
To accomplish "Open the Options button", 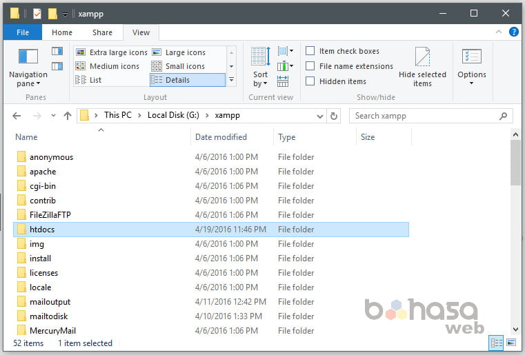I will coord(472,66).
